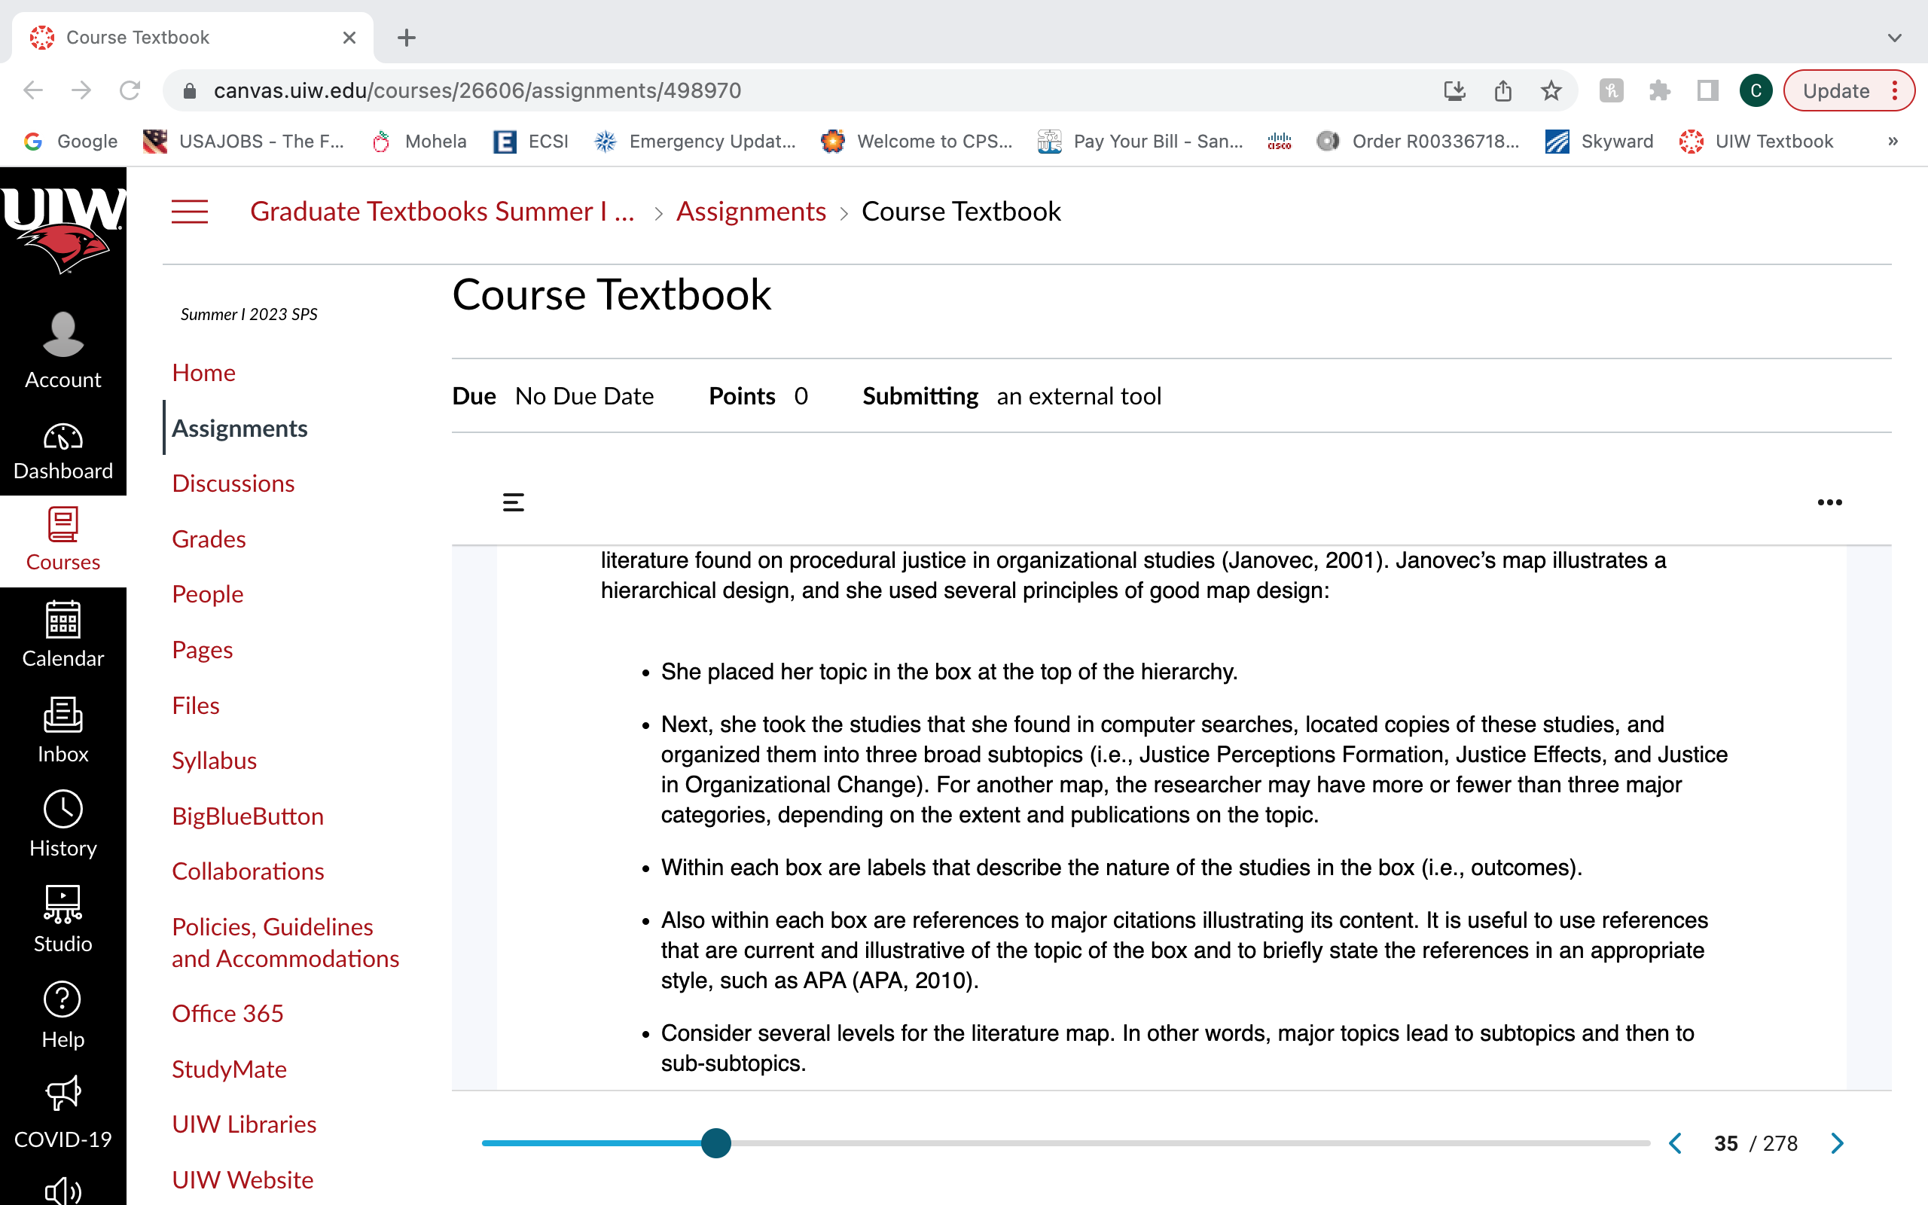Toggle the course navigation hamburger menu

(x=190, y=212)
